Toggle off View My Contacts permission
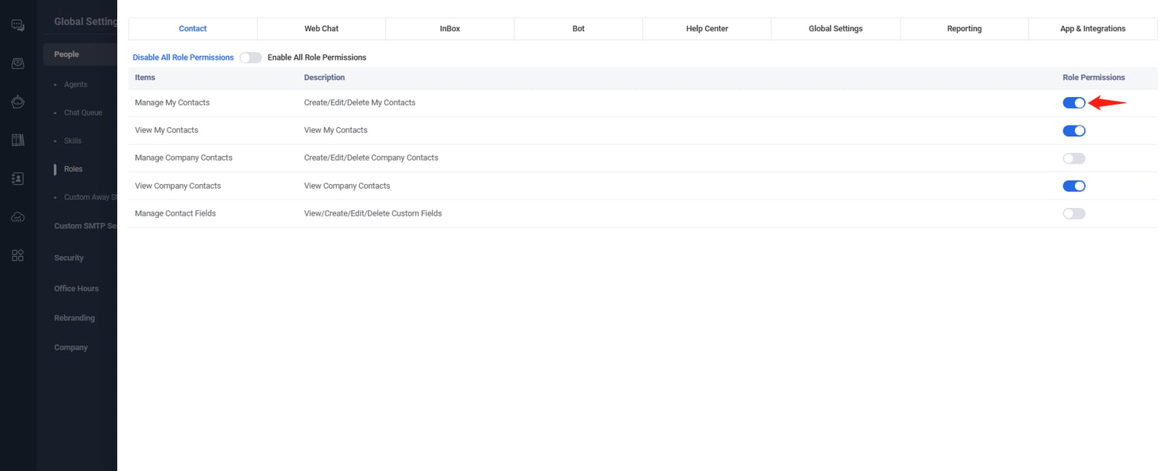Image resolution: width=1162 pixels, height=471 pixels. pyautogui.click(x=1073, y=131)
